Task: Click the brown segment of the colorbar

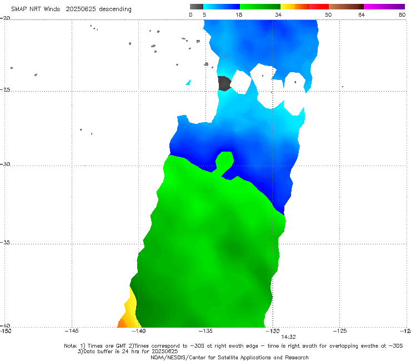Action: pyautogui.click(x=346, y=7)
